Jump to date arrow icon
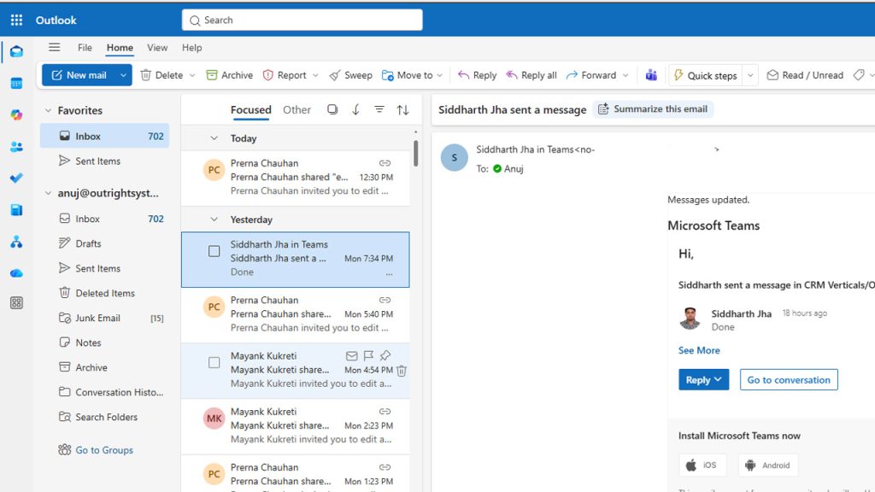Viewport: 875px width, 492px height. tap(355, 110)
